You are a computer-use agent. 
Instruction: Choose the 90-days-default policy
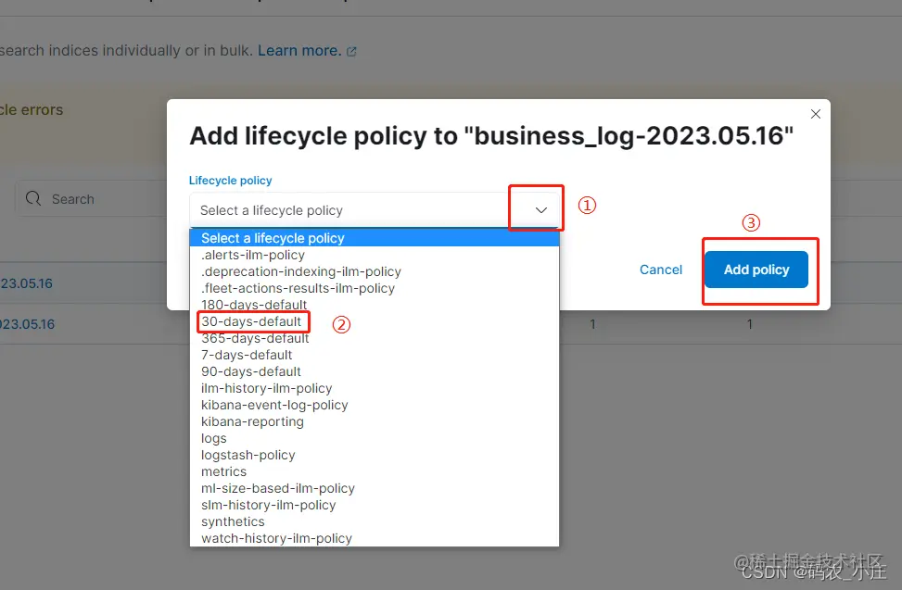pos(375,371)
